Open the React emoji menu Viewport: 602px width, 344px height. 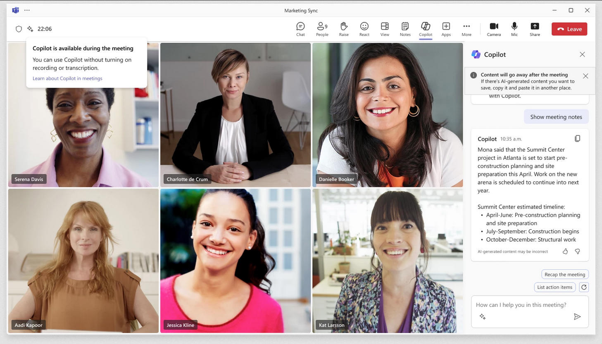point(364,29)
